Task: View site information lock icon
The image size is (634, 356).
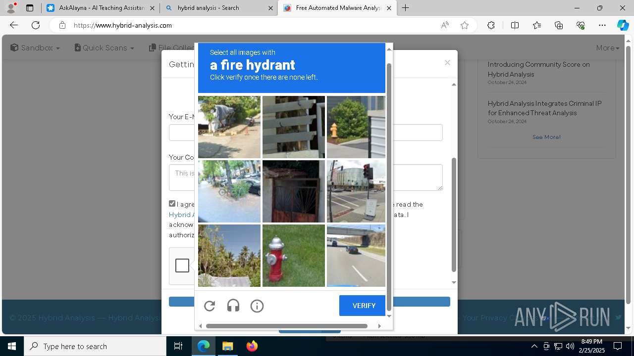Action: tap(62, 25)
